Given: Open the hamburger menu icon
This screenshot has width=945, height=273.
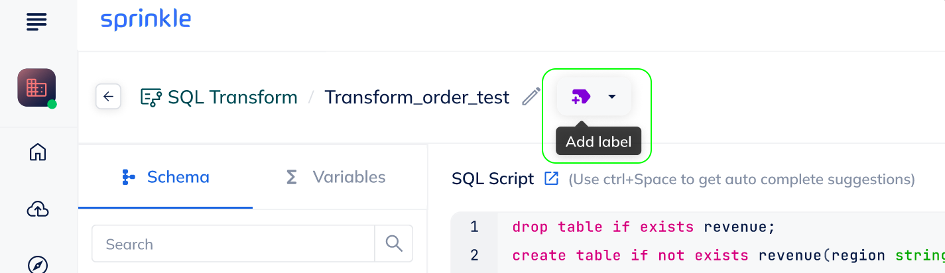Looking at the screenshot, I should point(37,22).
